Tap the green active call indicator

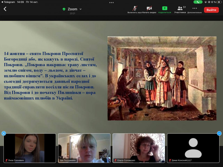(x=198, y=2)
